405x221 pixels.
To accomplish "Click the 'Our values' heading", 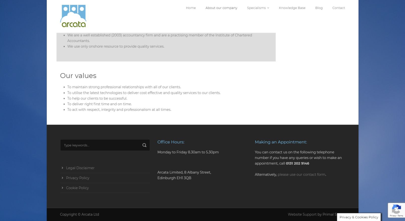I will point(78,76).
